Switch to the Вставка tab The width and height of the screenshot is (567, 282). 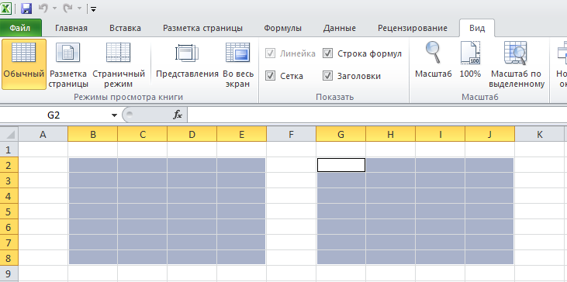(x=125, y=28)
